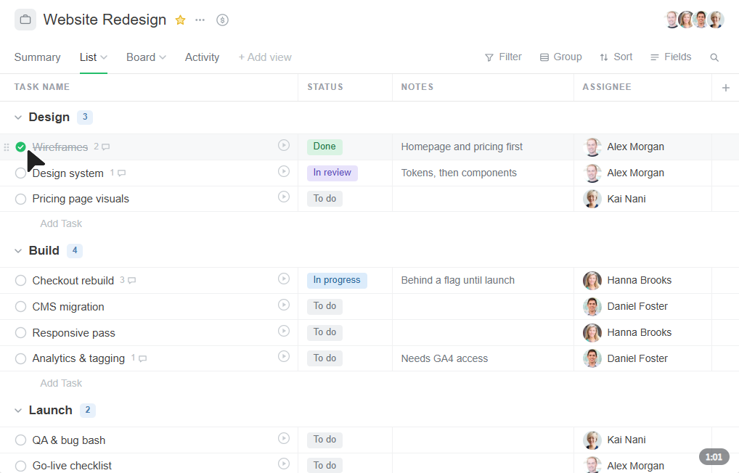Image resolution: width=739 pixels, height=473 pixels.
Task: Click Hanna Brooks avatar in Checkout rebuild row
Action: click(592, 280)
